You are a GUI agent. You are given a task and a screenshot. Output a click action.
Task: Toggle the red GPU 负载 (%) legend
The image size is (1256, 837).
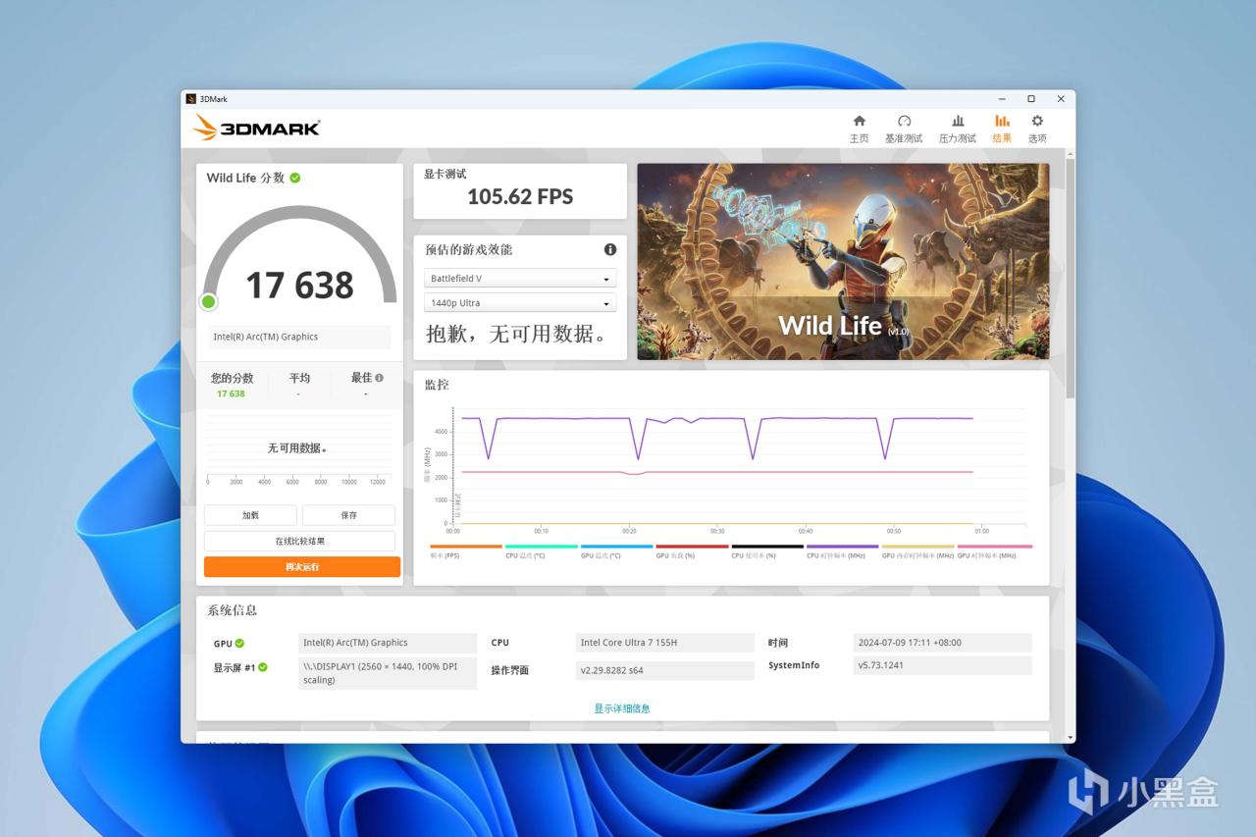click(x=692, y=551)
